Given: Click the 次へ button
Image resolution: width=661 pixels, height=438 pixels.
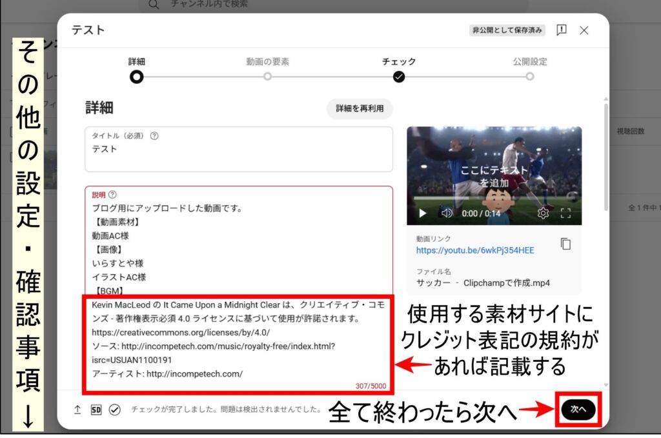Looking at the screenshot, I should [x=578, y=409].
